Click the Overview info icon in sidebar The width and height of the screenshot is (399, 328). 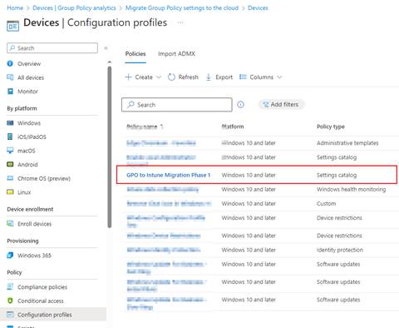tap(10, 63)
